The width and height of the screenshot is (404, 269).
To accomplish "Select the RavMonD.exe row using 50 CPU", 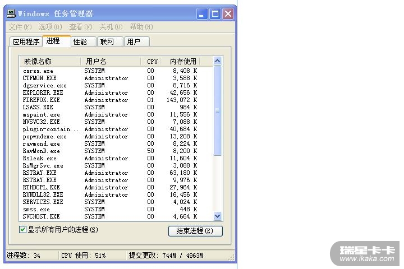I will point(116,151).
